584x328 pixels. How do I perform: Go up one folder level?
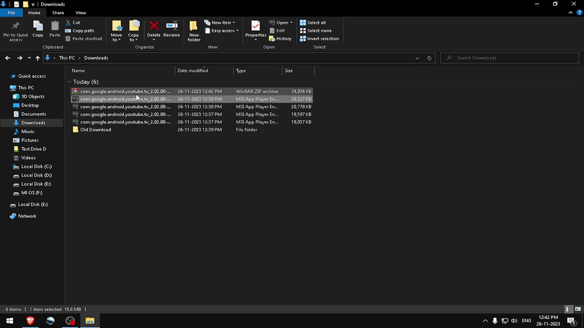click(37, 58)
